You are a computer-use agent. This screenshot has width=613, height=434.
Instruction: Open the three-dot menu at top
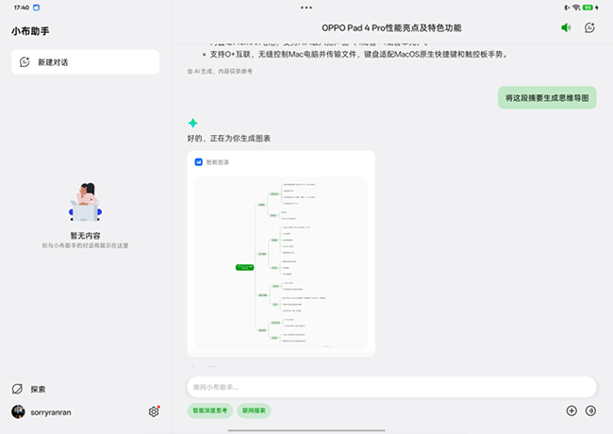306,8
